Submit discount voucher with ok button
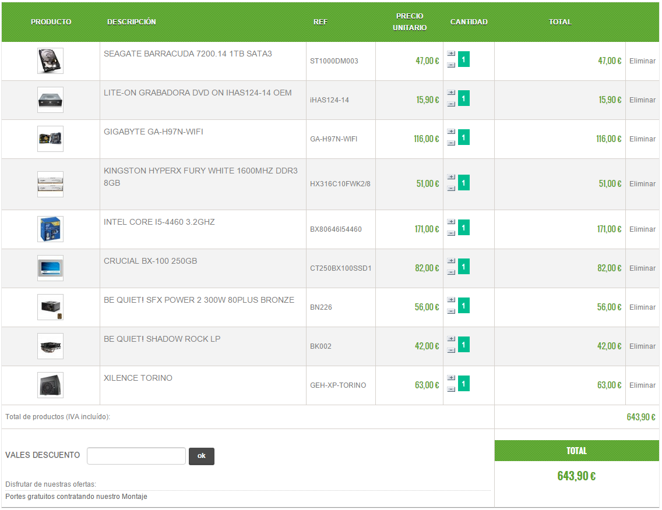 point(202,456)
